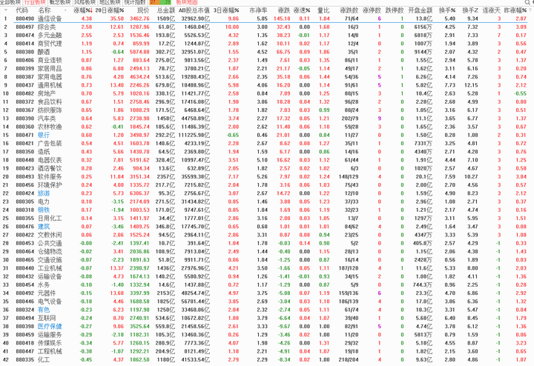Screen dimensions: 534x366
Task: Select the 酿酒 row name
Action: (x=44, y=52)
